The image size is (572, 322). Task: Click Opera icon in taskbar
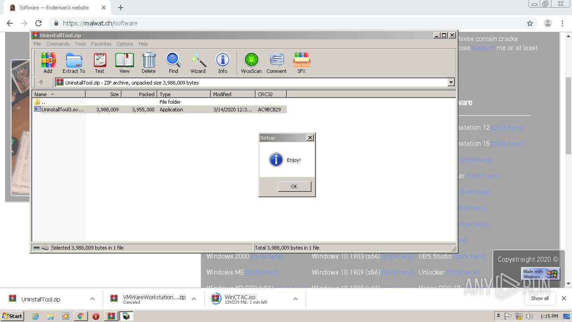coord(96,316)
